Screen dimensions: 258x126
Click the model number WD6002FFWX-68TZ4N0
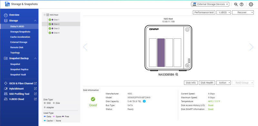tap(139, 98)
